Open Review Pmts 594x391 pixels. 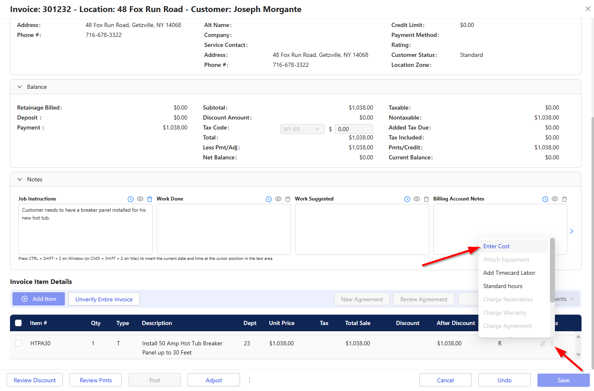(96, 380)
